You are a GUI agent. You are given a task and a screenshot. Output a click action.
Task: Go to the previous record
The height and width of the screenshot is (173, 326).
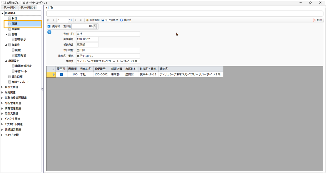click(53, 20)
